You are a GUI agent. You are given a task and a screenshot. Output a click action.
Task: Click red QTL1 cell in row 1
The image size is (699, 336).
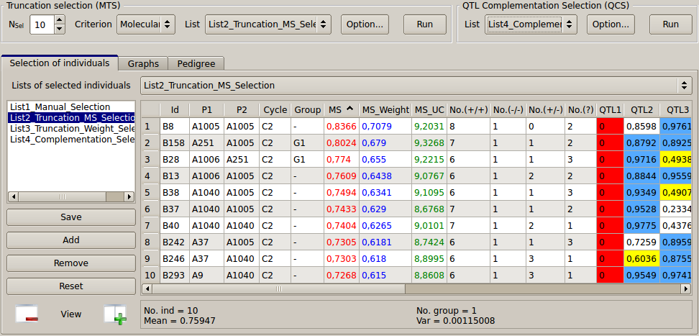pos(610,127)
